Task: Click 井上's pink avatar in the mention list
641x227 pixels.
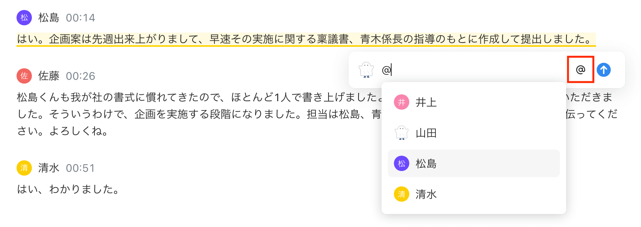Action: coord(401,102)
